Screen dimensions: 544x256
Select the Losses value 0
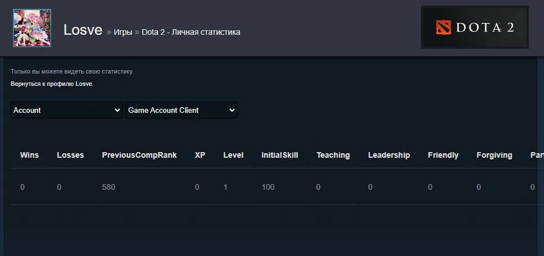59,187
